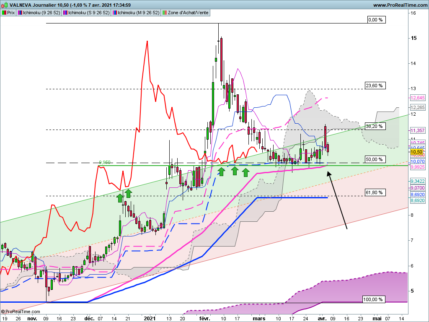Select the 61,80 % Fibonacci label
This screenshot has height=322, width=429.
point(375,192)
